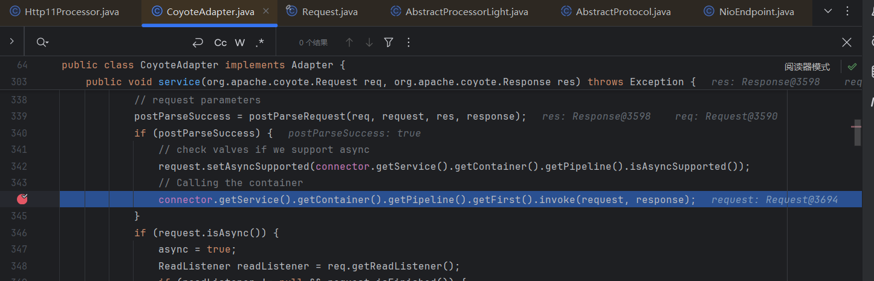Expand the replace field chevron

[x=11, y=42]
